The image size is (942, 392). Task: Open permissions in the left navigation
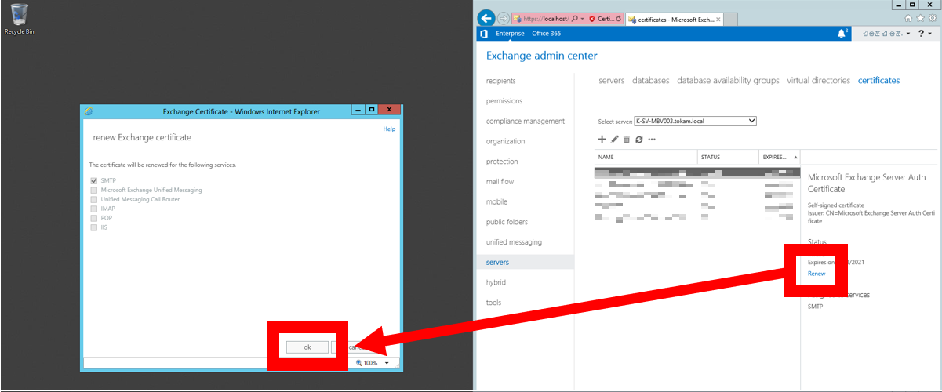[x=504, y=101]
